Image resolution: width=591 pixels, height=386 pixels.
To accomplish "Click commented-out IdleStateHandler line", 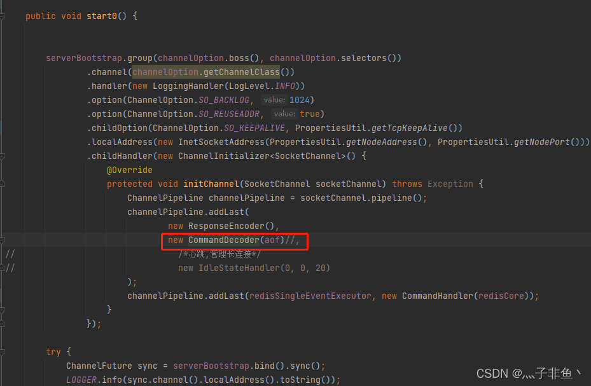I will tap(254, 268).
